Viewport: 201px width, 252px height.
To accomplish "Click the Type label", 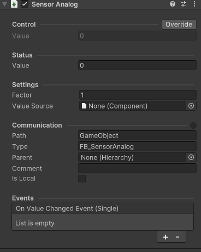I will [20, 146].
